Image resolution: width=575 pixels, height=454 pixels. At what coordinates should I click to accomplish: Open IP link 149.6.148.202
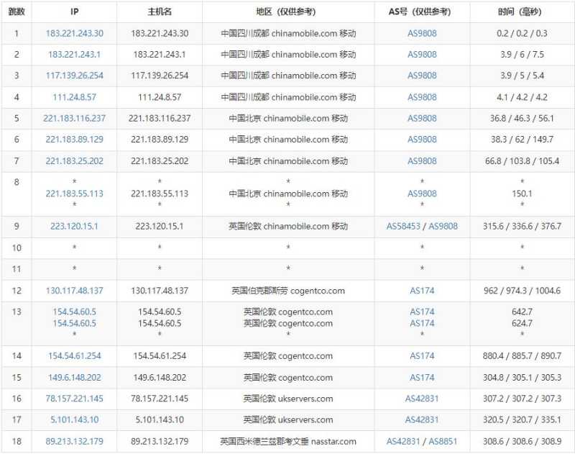(75, 377)
